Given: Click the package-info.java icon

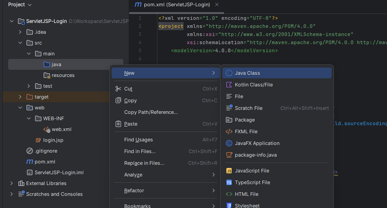Looking at the screenshot, I should (229, 155).
